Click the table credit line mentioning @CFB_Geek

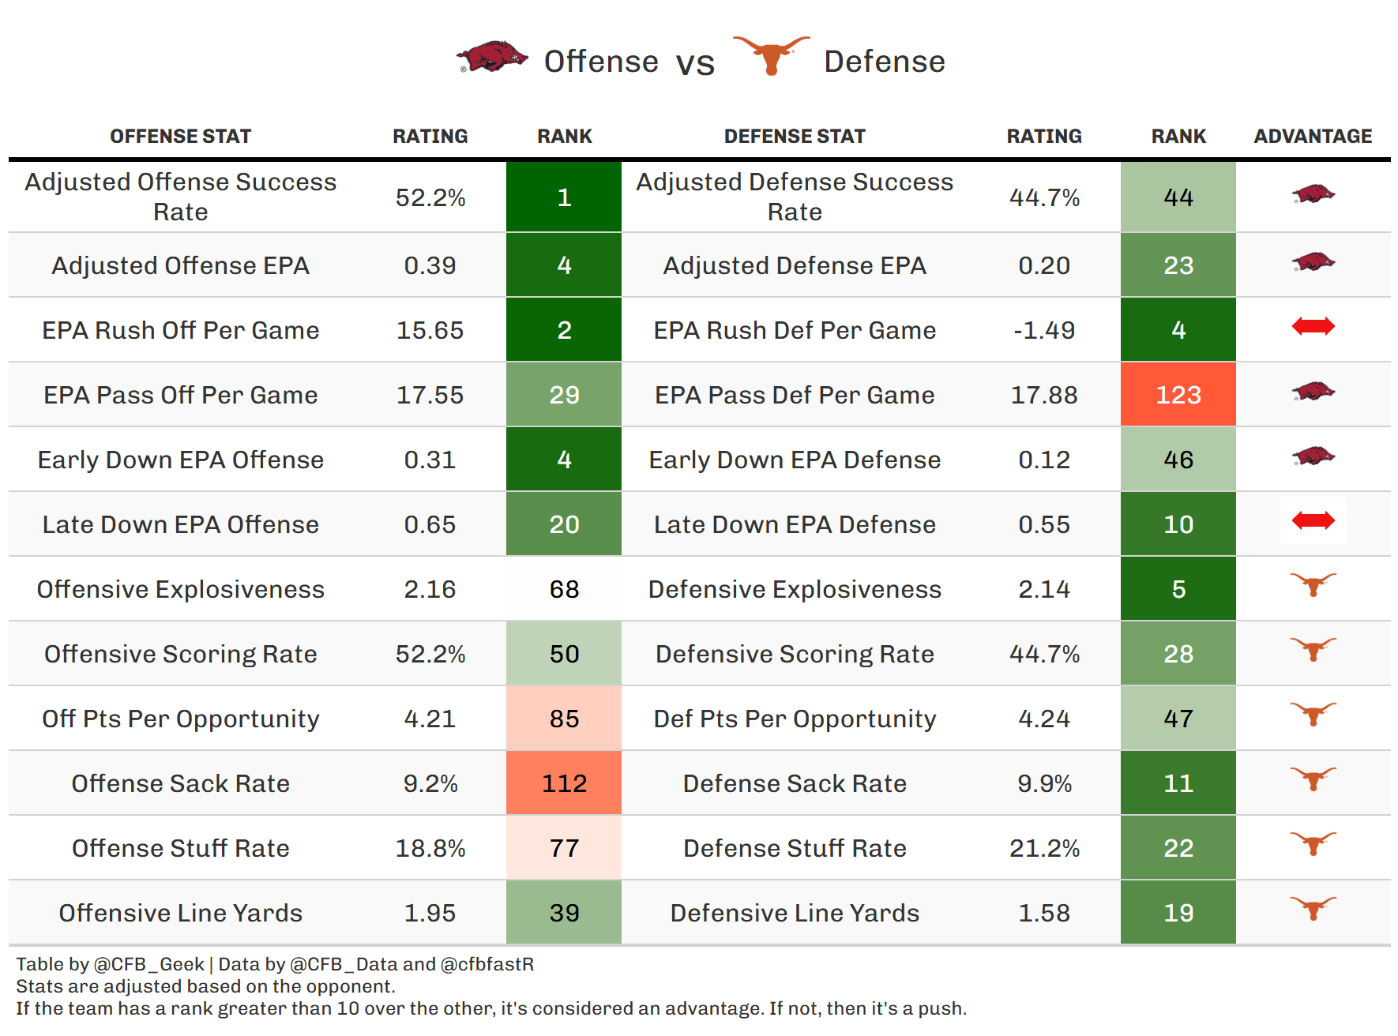pyautogui.click(x=275, y=964)
